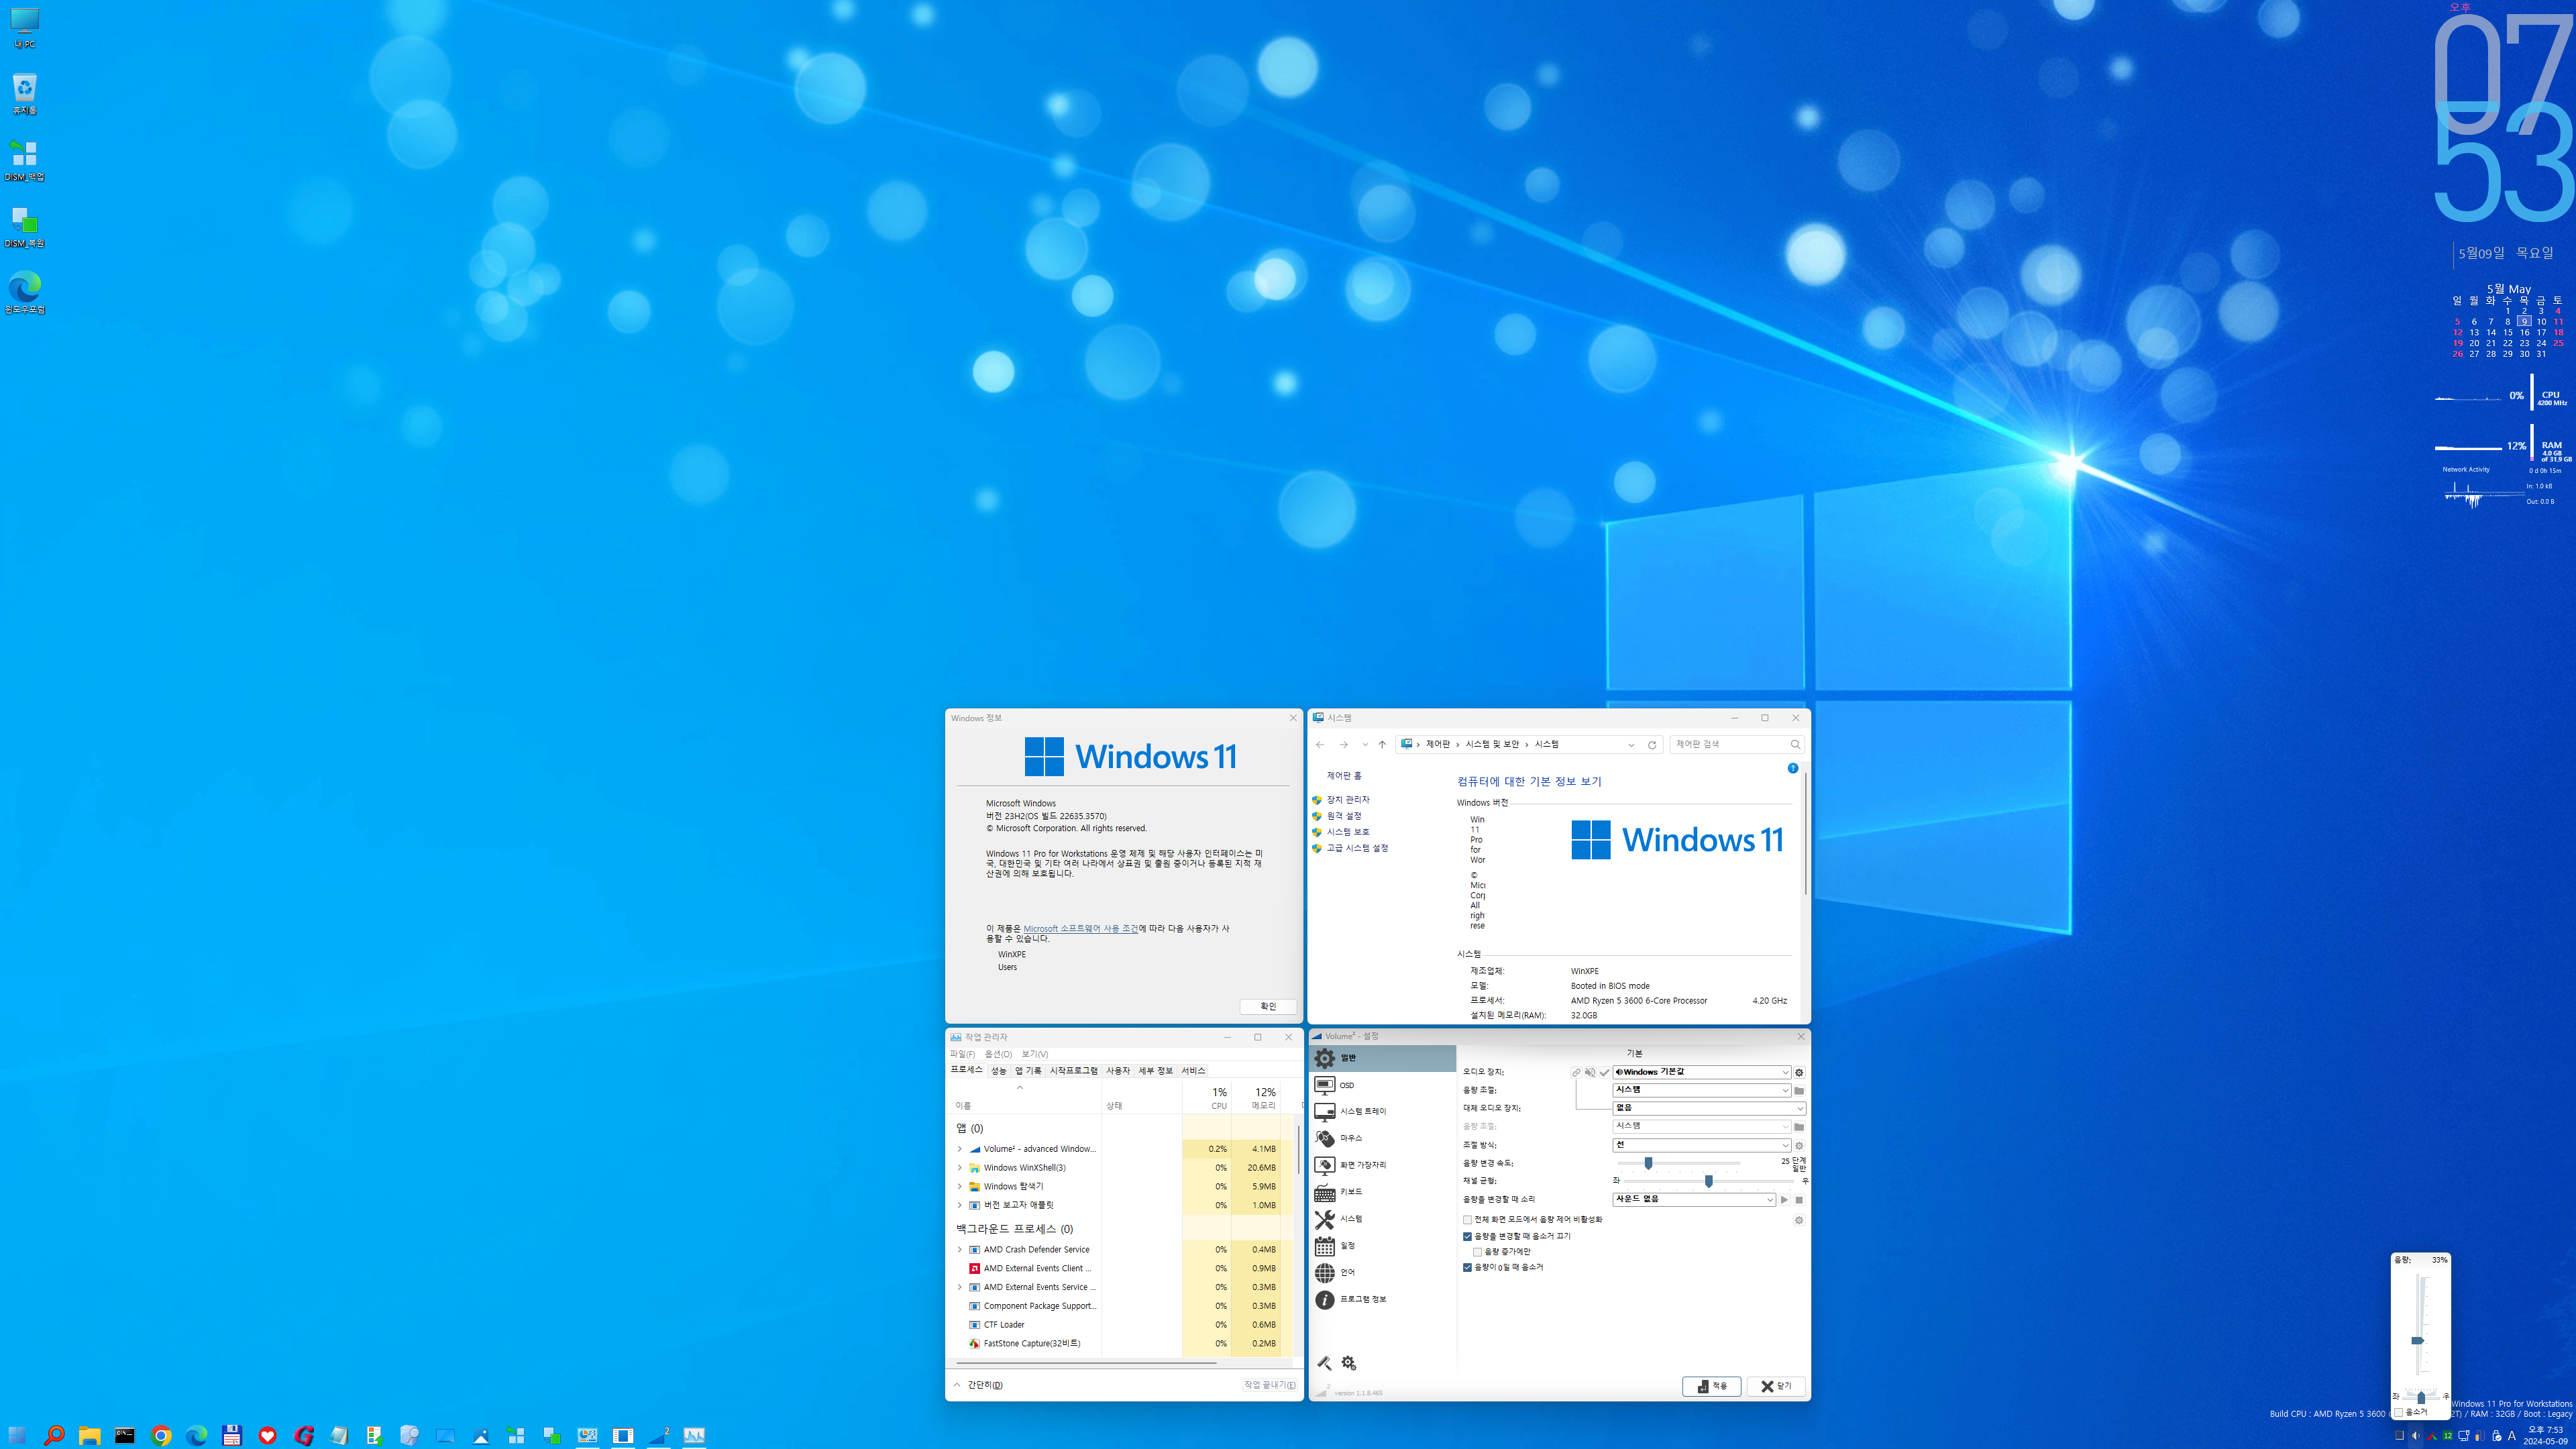Switch to the 시작프로그램 tab in Task Manager
2576x1449 pixels.
pyautogui.click(x=1073, y=1070)
